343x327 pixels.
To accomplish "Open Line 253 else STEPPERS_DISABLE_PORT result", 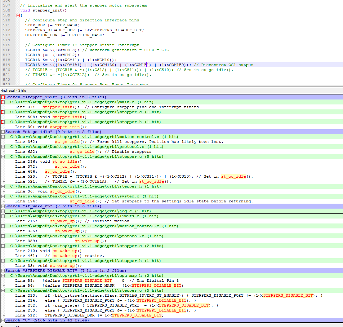I will [105, 310].
